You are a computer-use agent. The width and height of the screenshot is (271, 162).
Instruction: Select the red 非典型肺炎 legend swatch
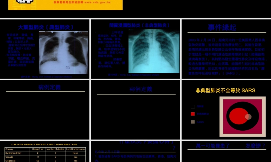(193, 114)
